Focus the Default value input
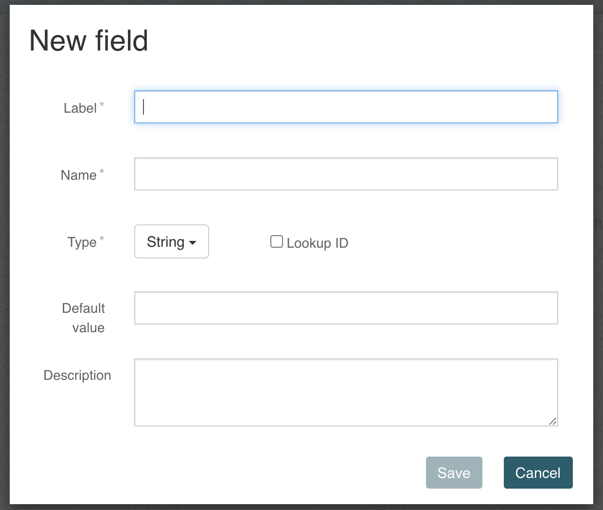Image resolution: width=603 pixels, height=510 pixels. (346, 307)
